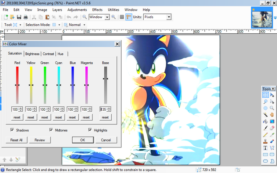Click the Zoom Out toolbar icon
The height and width of the screenshot is (173, 277).
point(85,17)
